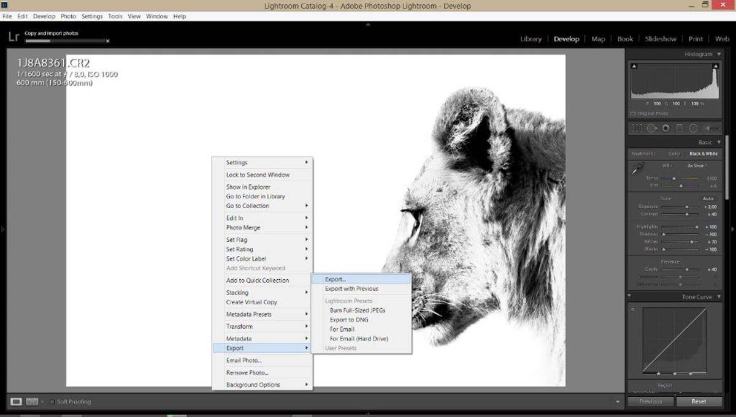The image size is (736, 417).
Task: Open the WB As Shot dropdown
Action: [697, 166]
